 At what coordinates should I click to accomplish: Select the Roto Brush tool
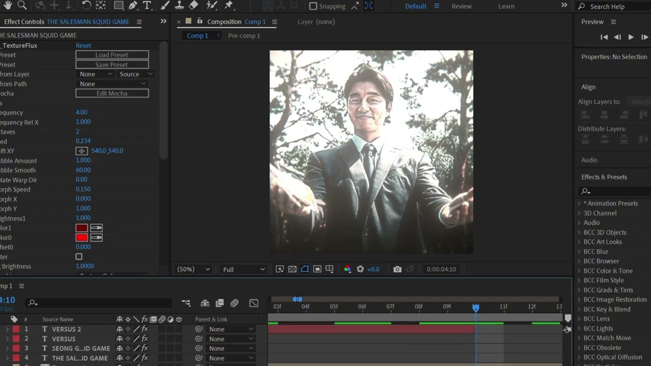click(212, 6)
